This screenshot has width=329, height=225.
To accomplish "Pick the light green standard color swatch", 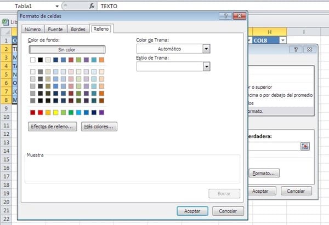I will 63,113.
